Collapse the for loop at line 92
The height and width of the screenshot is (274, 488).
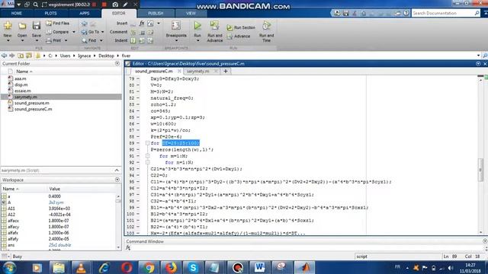(x=147, y=162)
